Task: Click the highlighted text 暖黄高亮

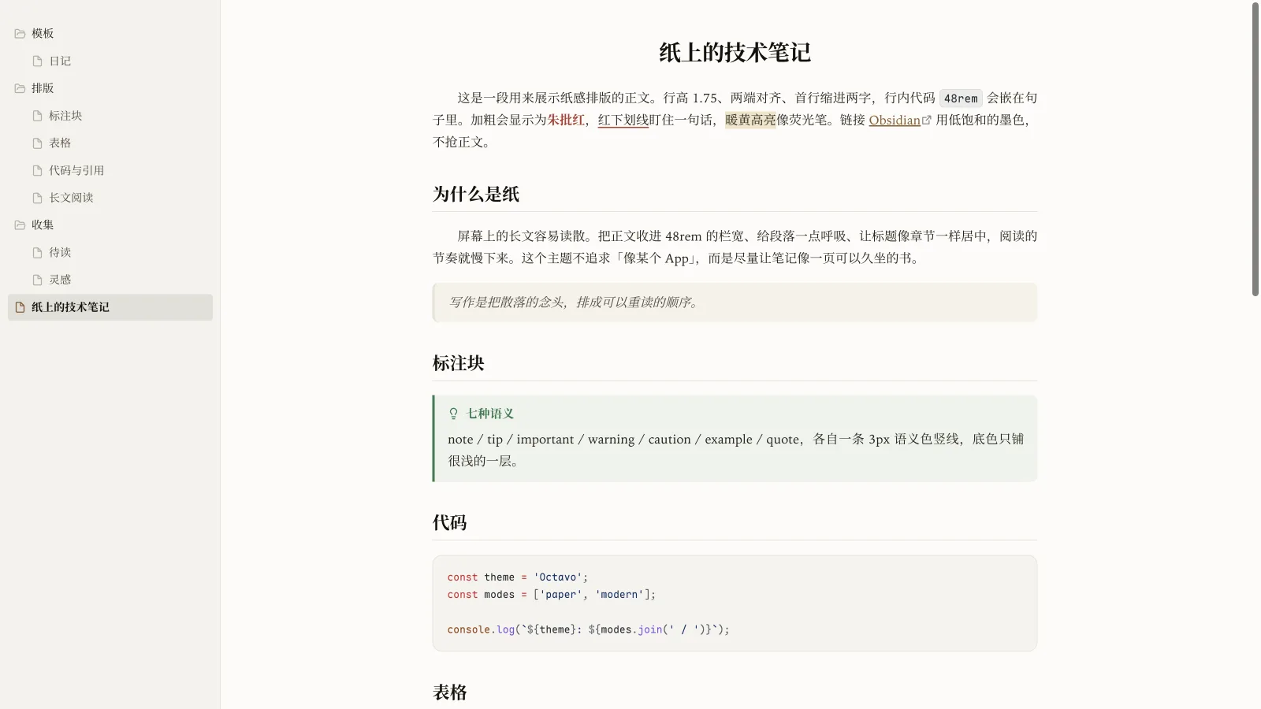Action: (750, 120)
